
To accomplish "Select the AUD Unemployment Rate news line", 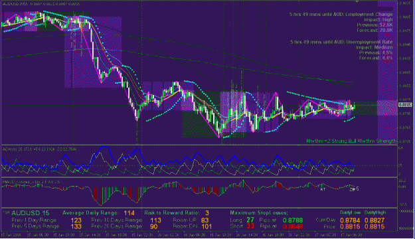I will coord(341,42).
